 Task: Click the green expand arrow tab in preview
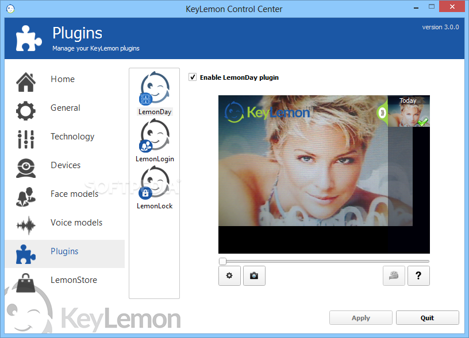coord(382,113)
